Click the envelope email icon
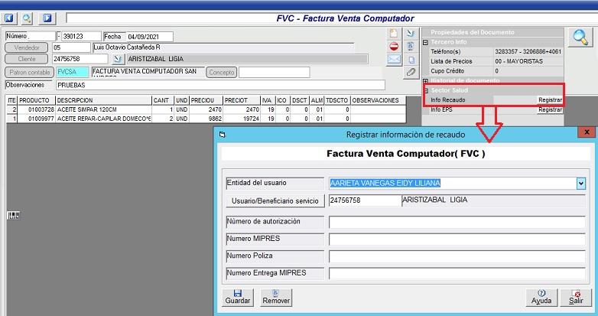Viewport: 598px width, 316px height. pos(394,59)
